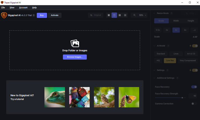Collapse the Resize Mode section chevron
The width and height of the screenshot is (200, 120).
pos(154,13)
